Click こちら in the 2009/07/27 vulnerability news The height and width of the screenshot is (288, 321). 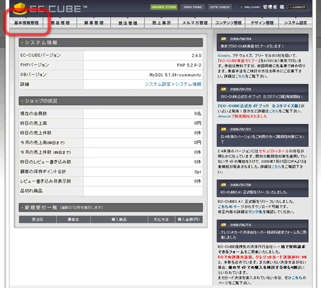(277, 166)
